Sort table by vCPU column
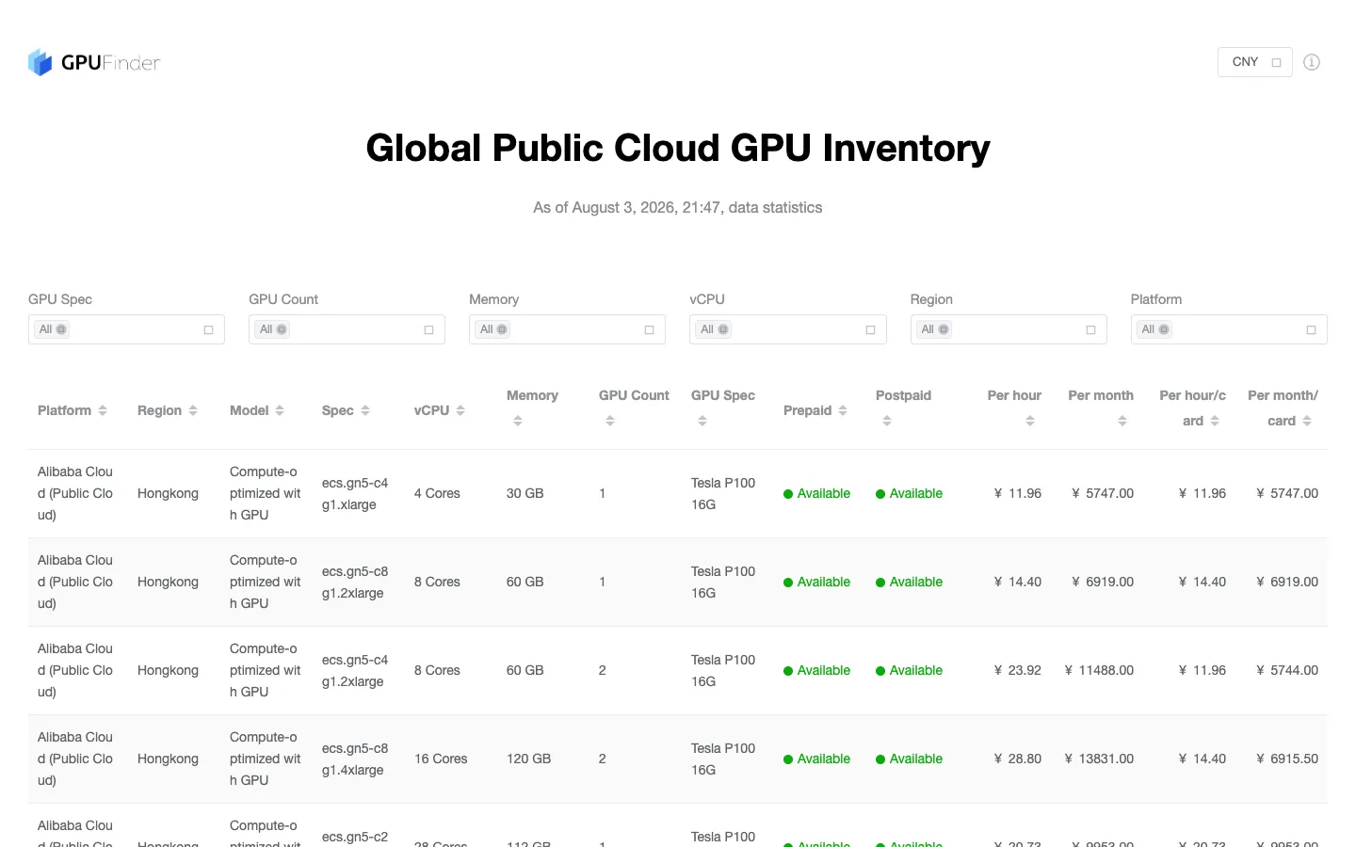1356x847 pixels. [460, 410]
